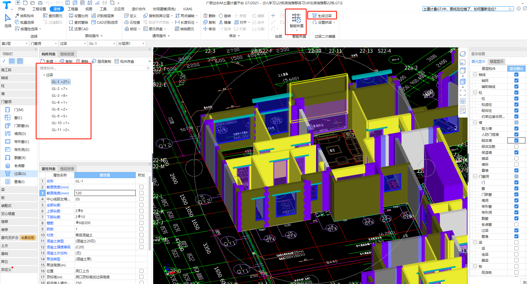Click the 还原CAD tool
This screenshot has height=284, width=527.
(x=79, y=29)
